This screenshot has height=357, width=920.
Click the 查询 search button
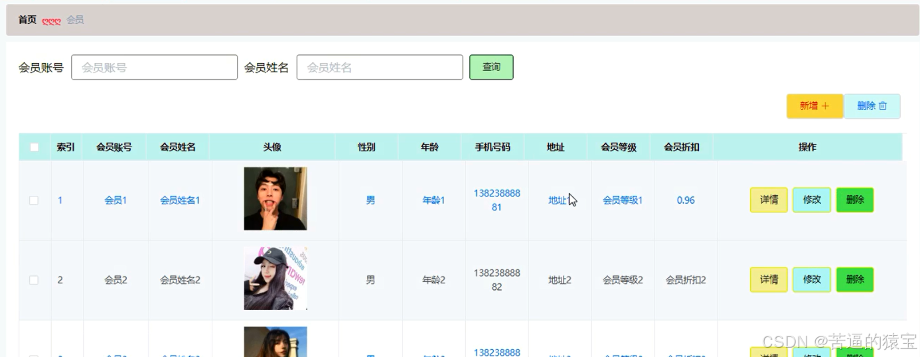click(x=491, y=67)
